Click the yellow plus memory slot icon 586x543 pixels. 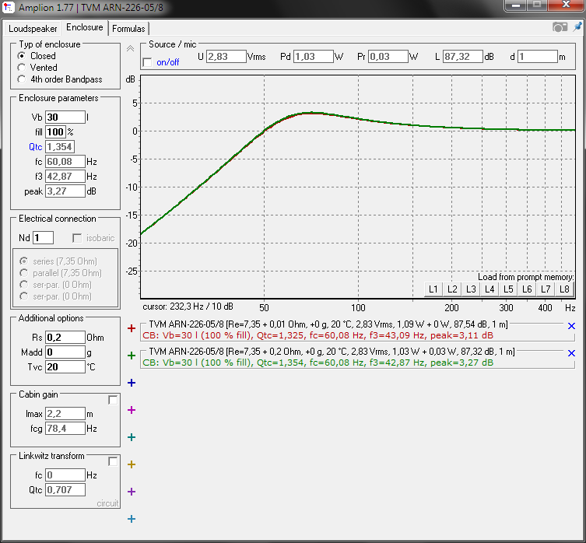[132, 464]
